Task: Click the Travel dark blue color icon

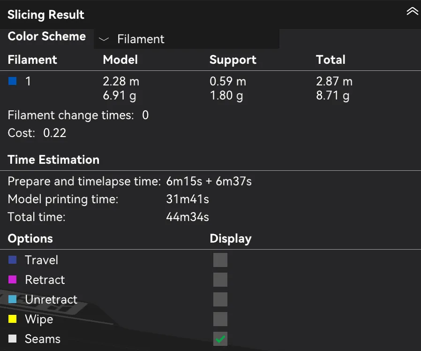Action: tap(12, 260)
